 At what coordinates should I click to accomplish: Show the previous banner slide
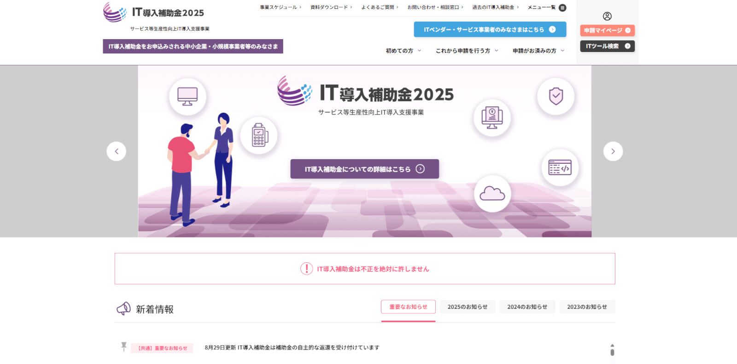coord(117,151)
